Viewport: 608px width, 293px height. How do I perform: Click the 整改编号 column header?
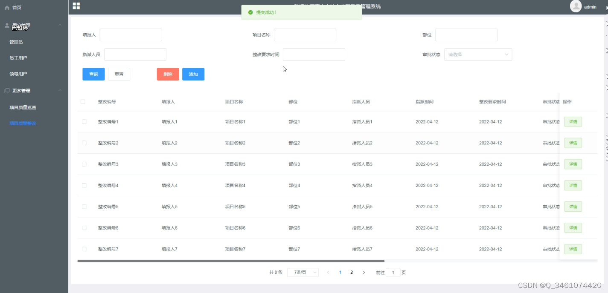[107, 102]
